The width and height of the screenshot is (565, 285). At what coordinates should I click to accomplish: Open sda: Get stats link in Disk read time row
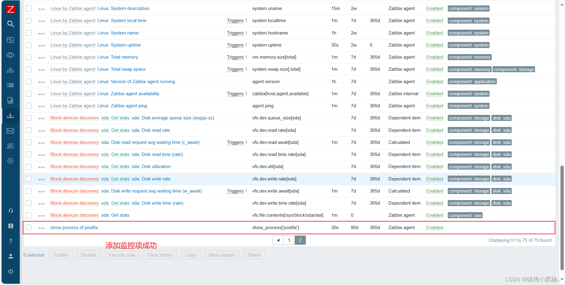116,154
